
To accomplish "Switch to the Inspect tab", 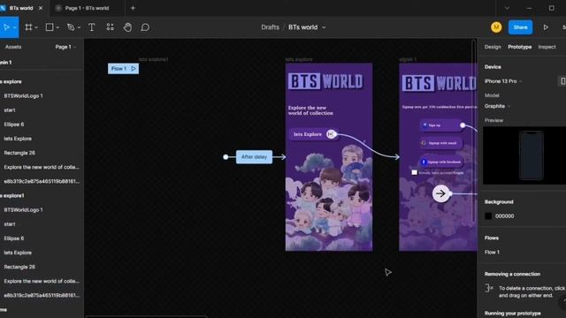I will click(547, 47).
